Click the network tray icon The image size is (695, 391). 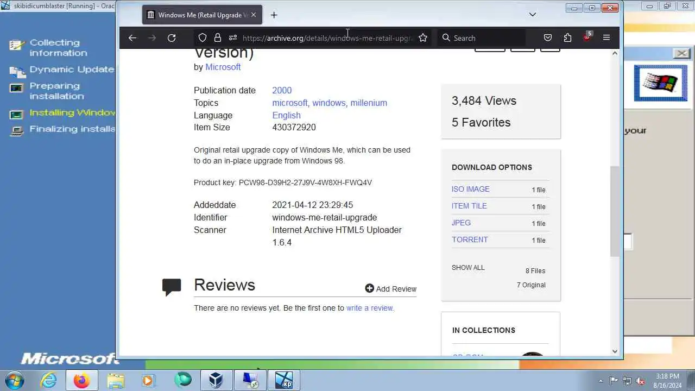[x=627, y=380]
